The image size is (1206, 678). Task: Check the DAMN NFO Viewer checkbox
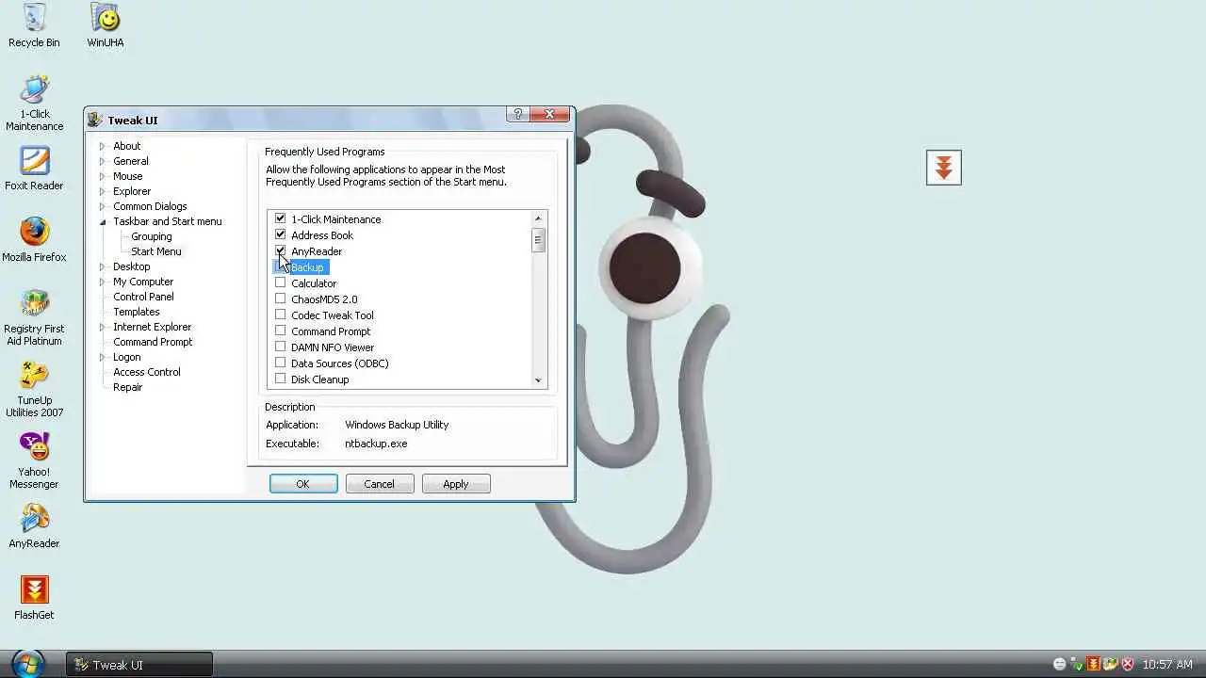[x=280, y=347]
